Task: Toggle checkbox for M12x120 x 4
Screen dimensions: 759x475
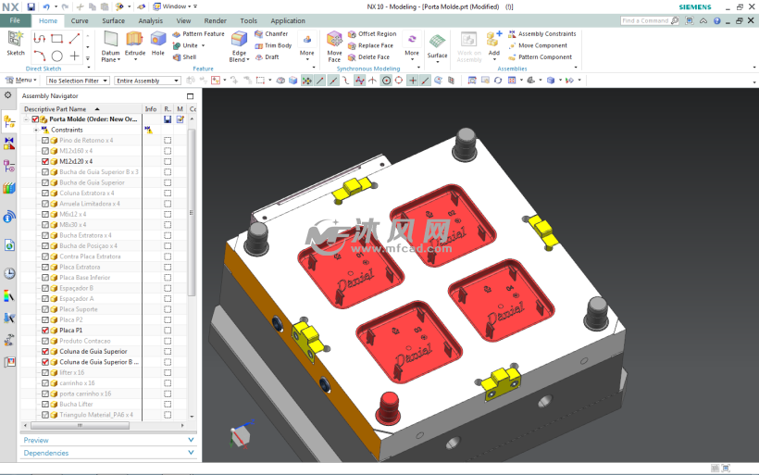Action: (x=45, y=161)
